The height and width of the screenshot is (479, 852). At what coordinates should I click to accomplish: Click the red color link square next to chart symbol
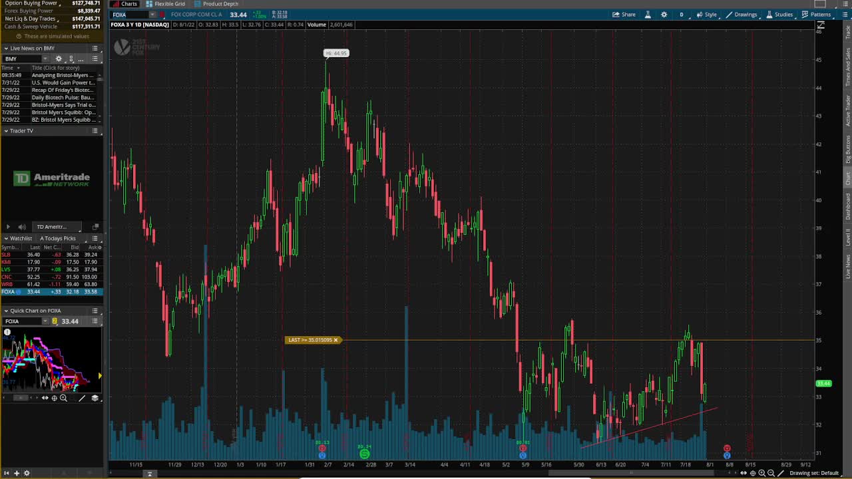(x=162, y=15)
